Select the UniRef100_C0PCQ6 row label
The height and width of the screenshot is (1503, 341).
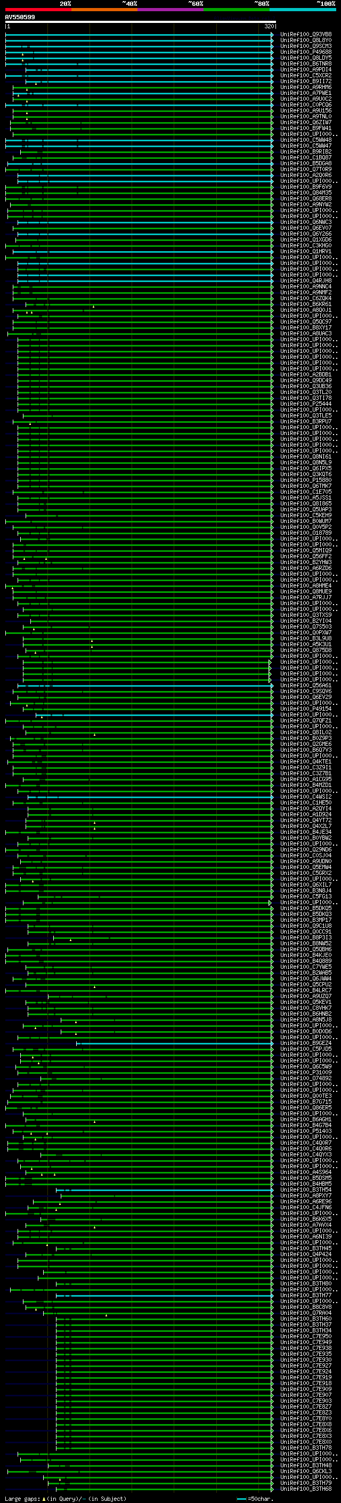click(306, 105)
